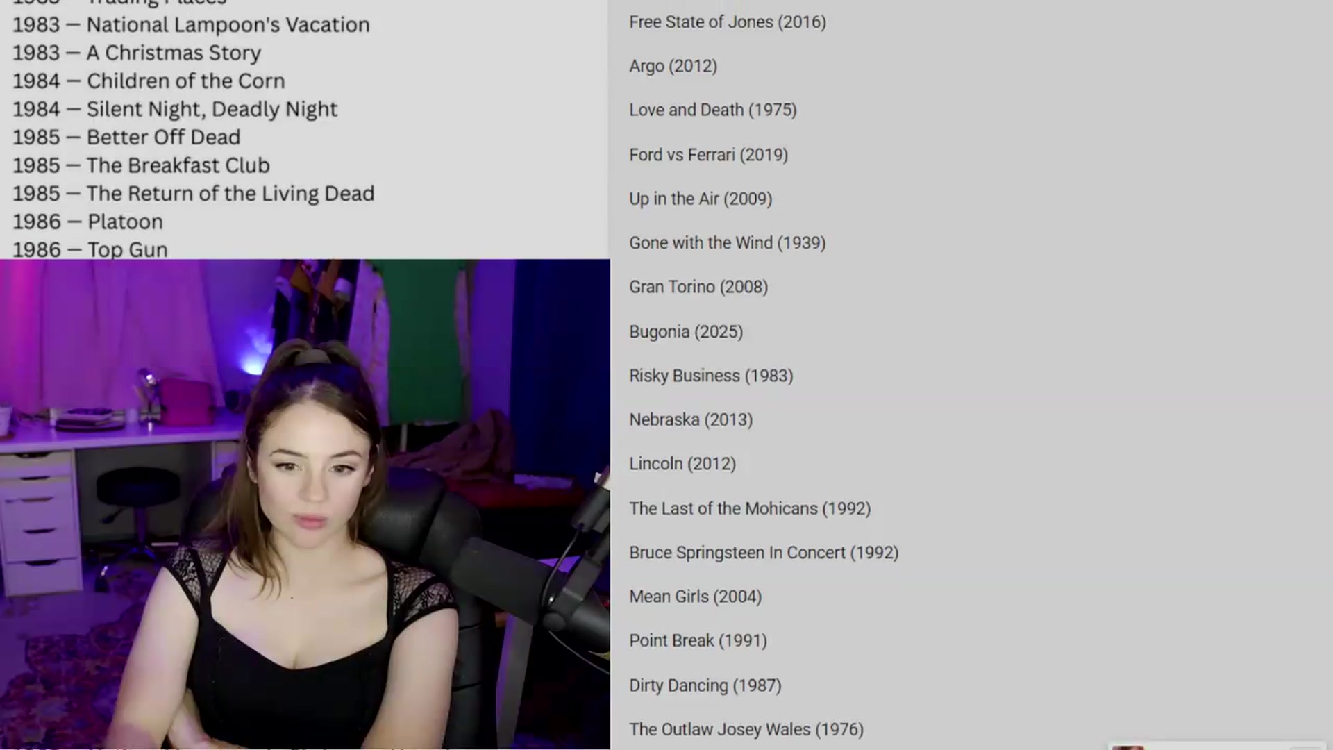Click 'Up in the Air (2009)'

pos(701,199)
